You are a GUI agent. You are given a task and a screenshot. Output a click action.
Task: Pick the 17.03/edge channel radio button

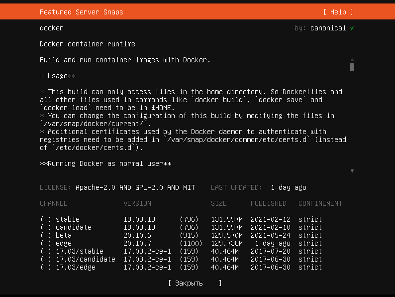tap(46, 267)
